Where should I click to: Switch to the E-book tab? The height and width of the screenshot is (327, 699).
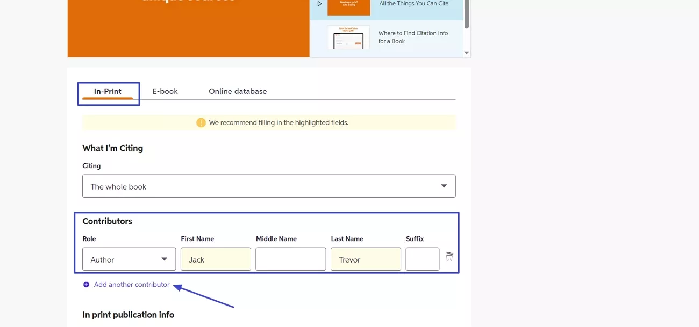165,91
